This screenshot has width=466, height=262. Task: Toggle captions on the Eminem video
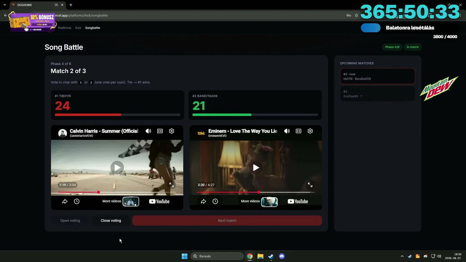click(x=299, y=131)
